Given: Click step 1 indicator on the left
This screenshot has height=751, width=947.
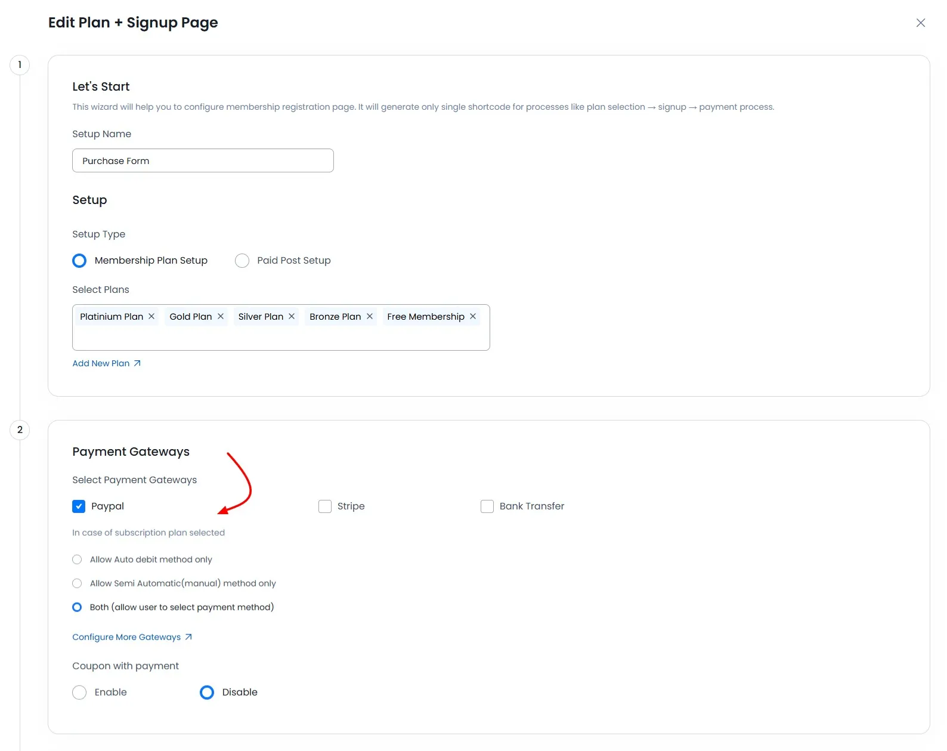Looking at the screenshot, I should pyautogui.click(x=20, y=65).
